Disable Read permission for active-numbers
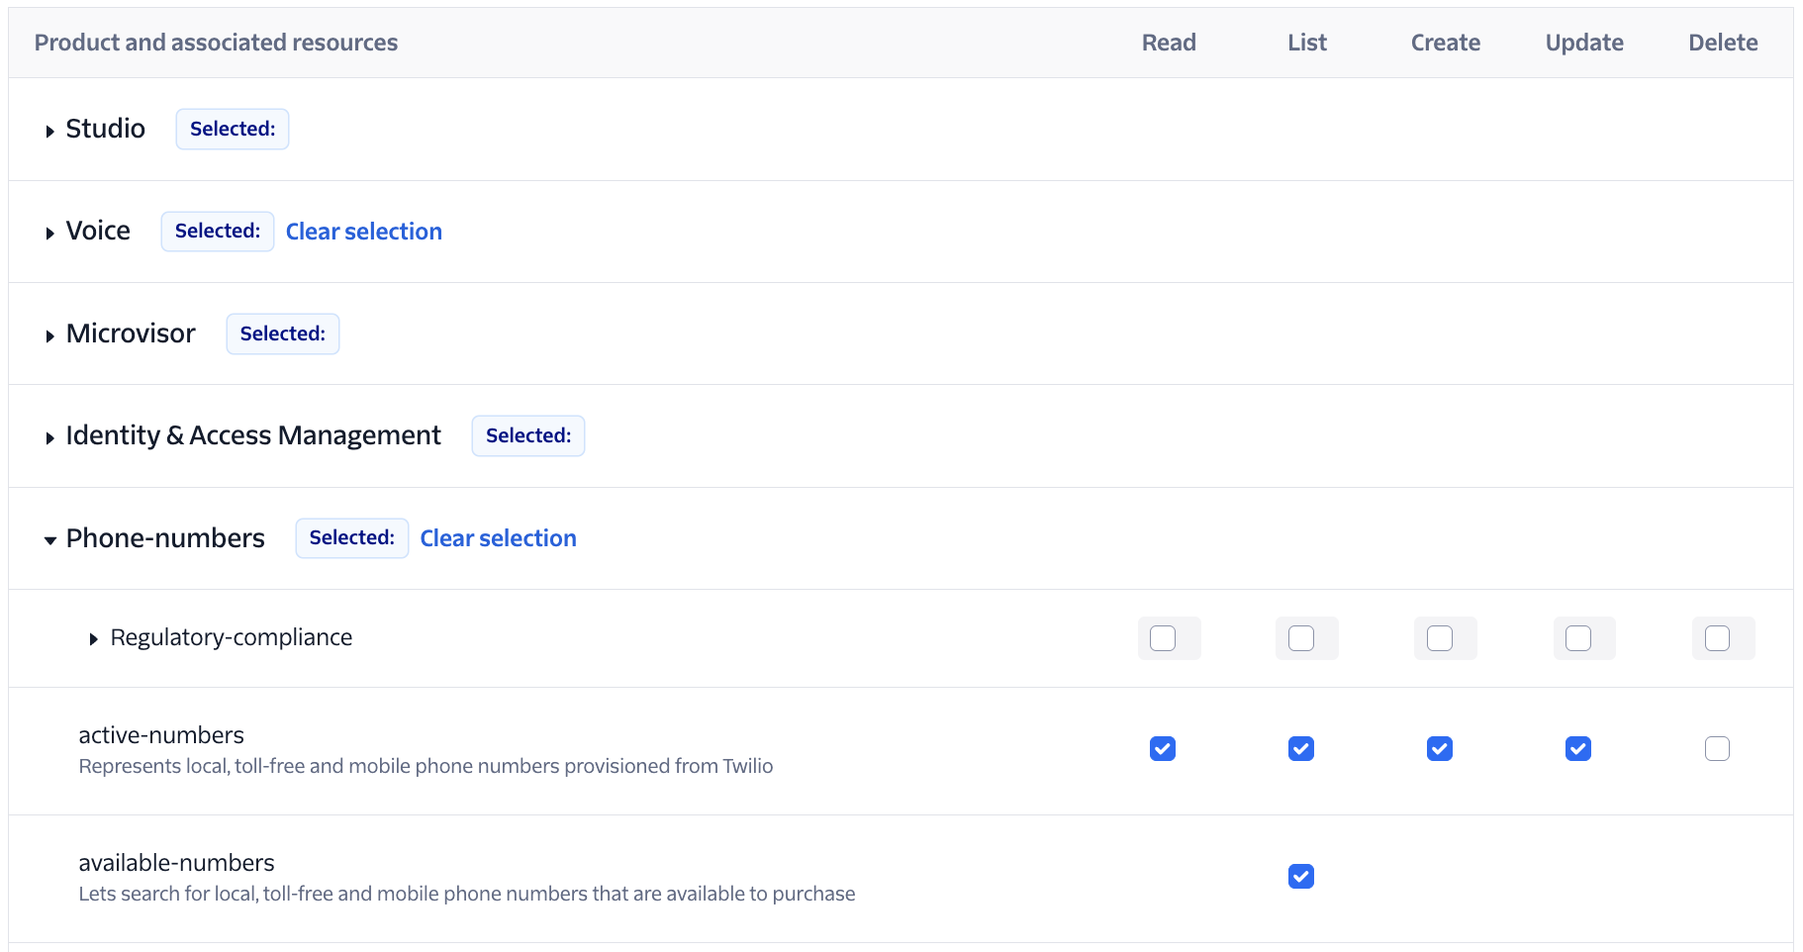 tap(1163, 749)
